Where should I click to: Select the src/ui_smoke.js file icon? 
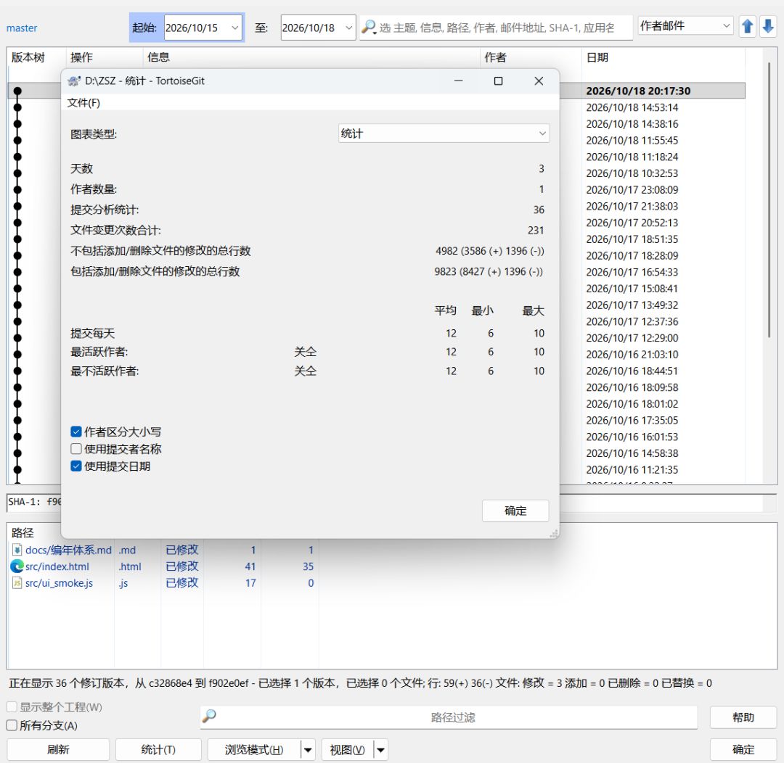17,582
